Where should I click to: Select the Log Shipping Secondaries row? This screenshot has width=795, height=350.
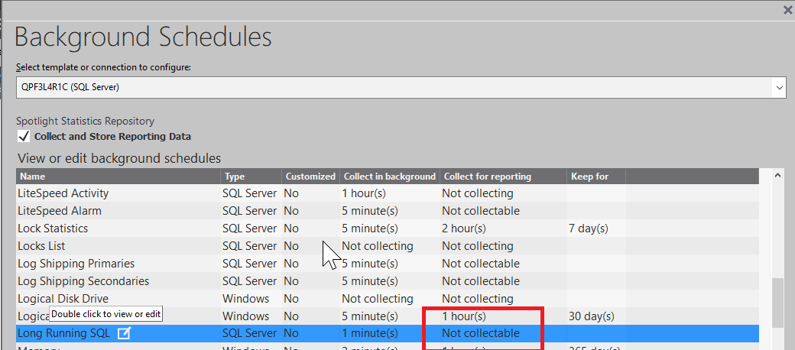[x=83, y=281]
